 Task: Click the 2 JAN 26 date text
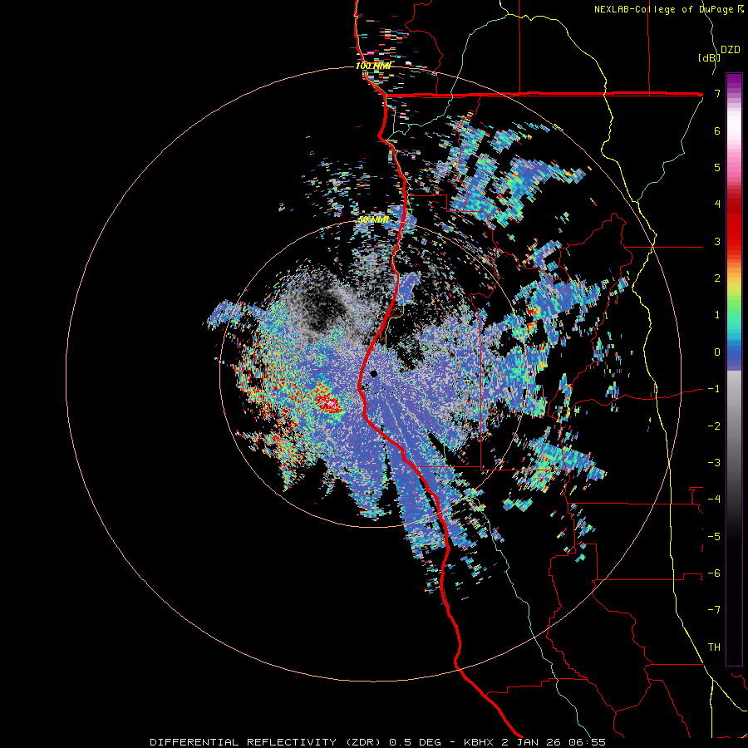pos(533,742)
